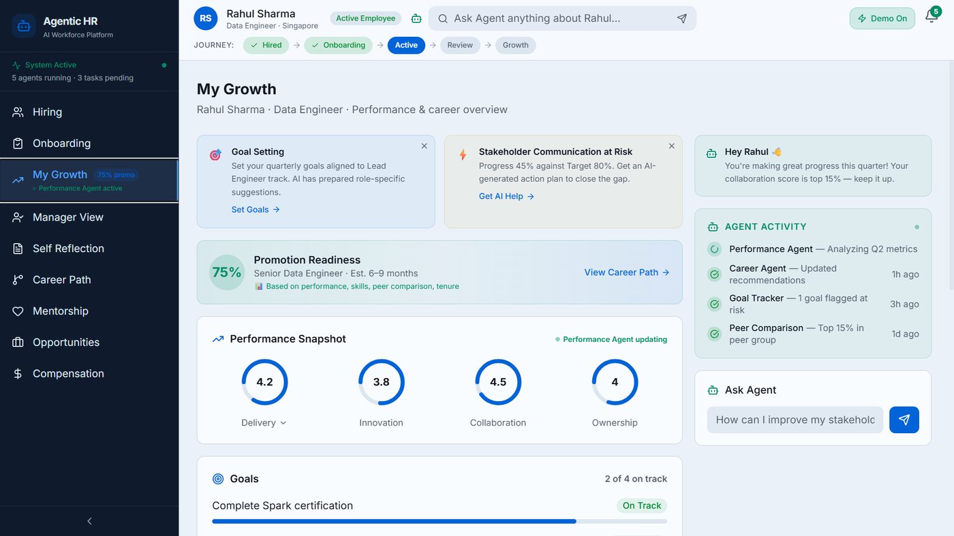
Task: Click the Agentic HR robot logo
Action: (x=24, y=27)
